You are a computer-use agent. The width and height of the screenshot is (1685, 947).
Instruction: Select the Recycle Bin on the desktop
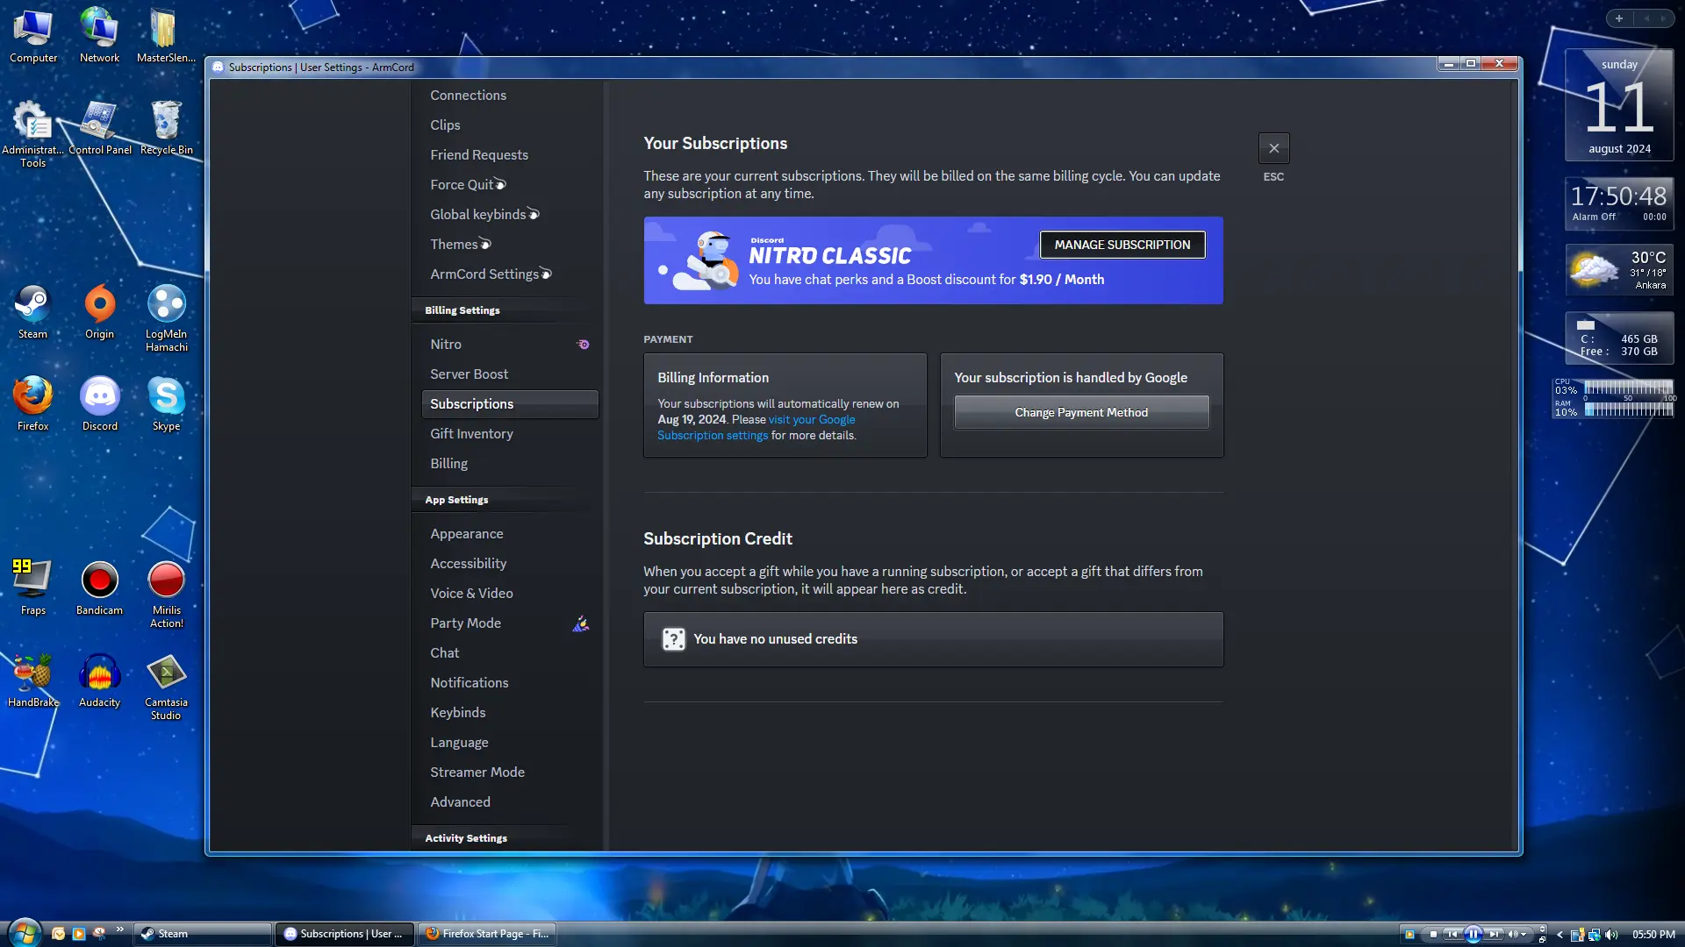click(166, 127)
